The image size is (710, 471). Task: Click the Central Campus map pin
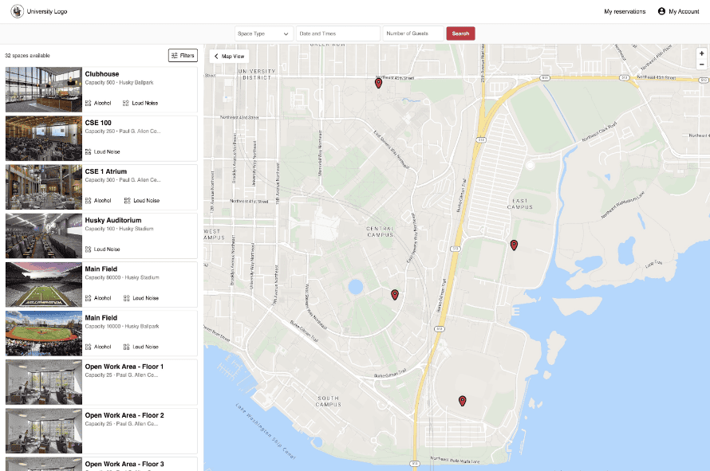coord(395,294)
